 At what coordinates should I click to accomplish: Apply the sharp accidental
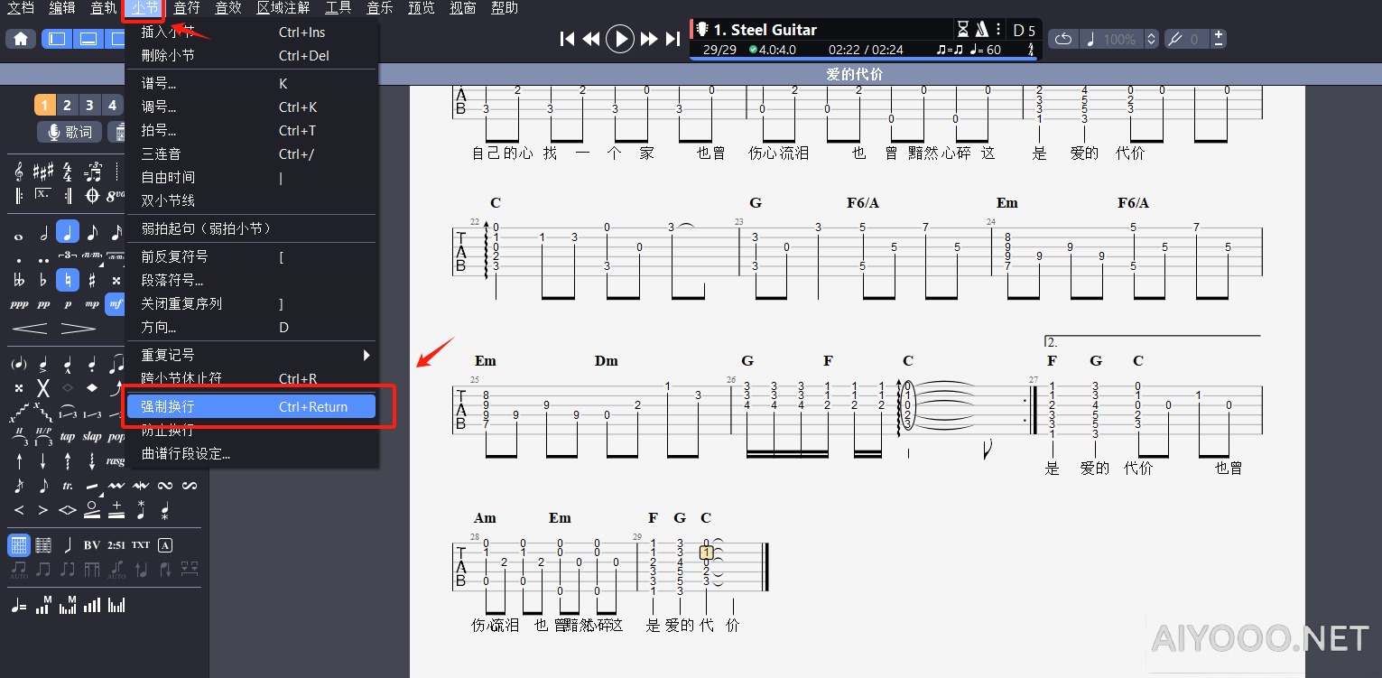(x=92, y=281)
